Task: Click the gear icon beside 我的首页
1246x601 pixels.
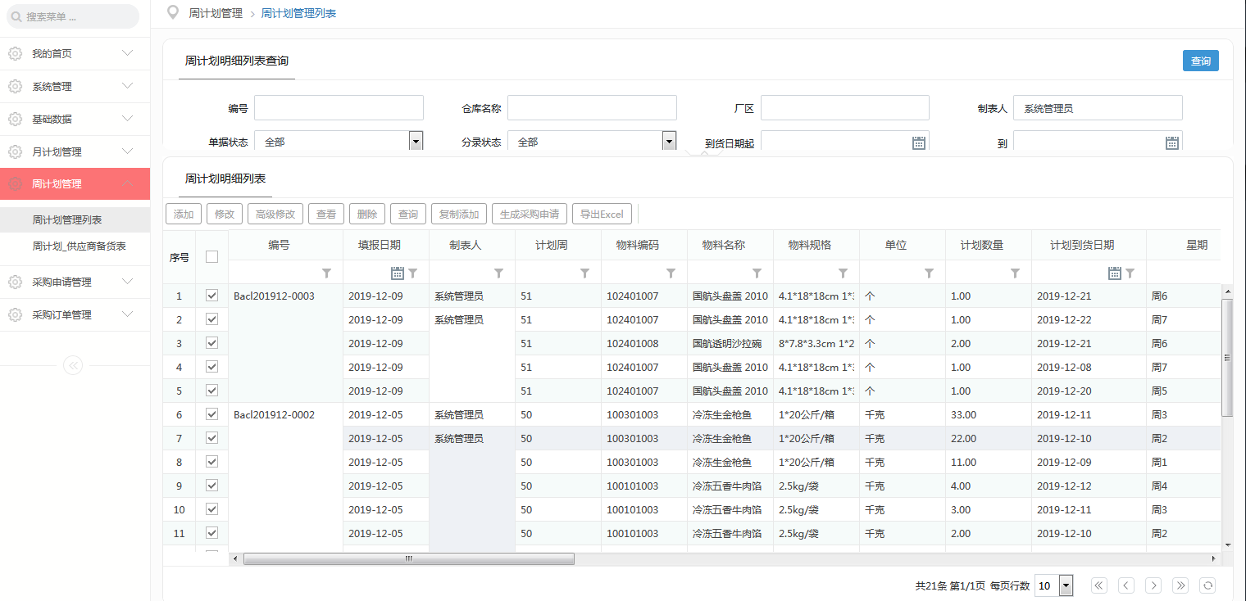Action: pos(15,54)
